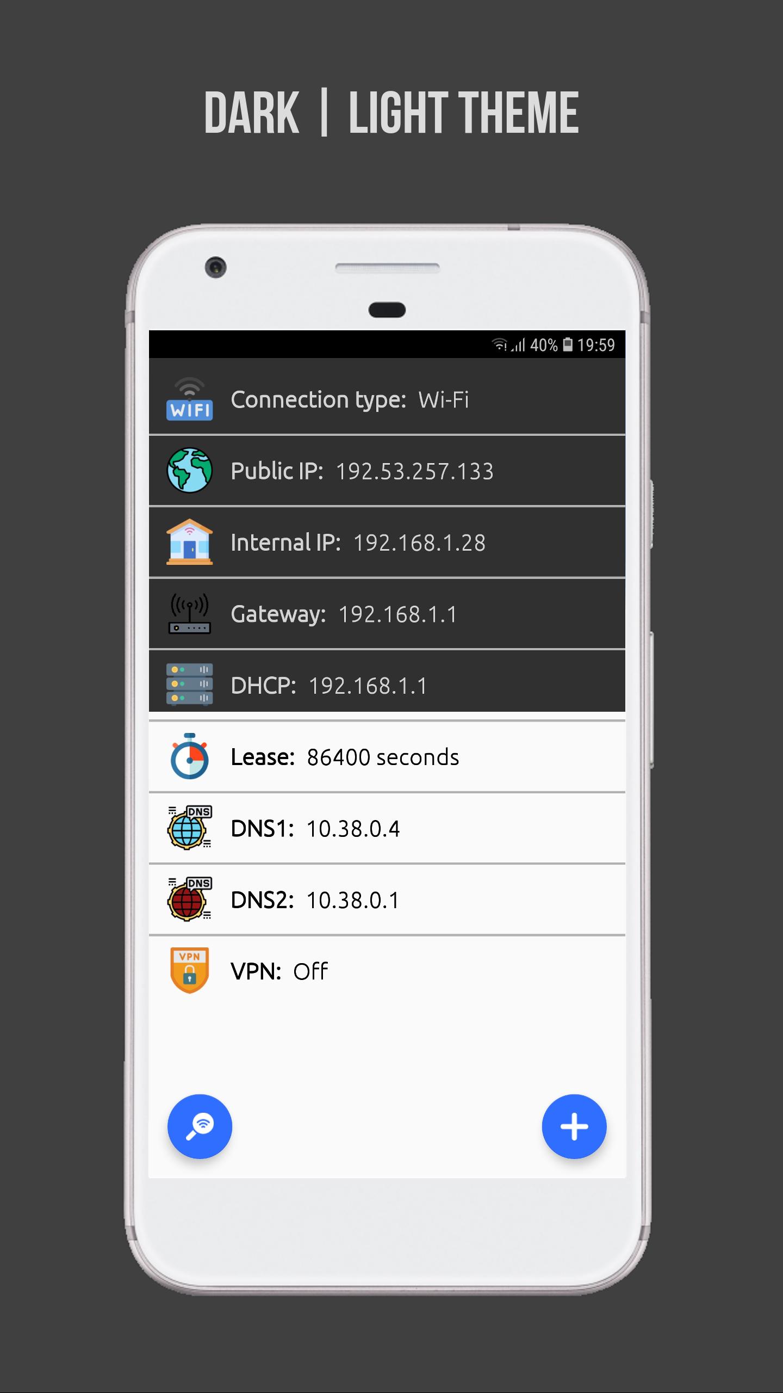Tap the router icon beside Gateway
This screenshot has height=1393, width=783.
coord(189,613)
